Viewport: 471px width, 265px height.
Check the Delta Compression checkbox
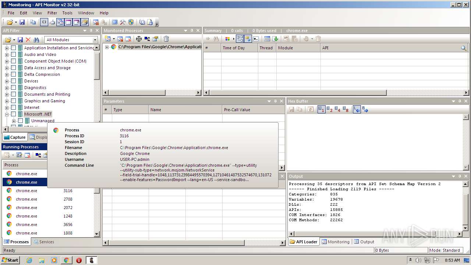[x=13, y=74]
